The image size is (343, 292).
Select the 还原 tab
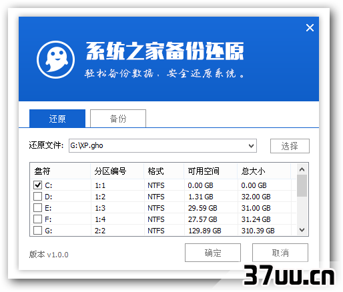tap(57, 119)
